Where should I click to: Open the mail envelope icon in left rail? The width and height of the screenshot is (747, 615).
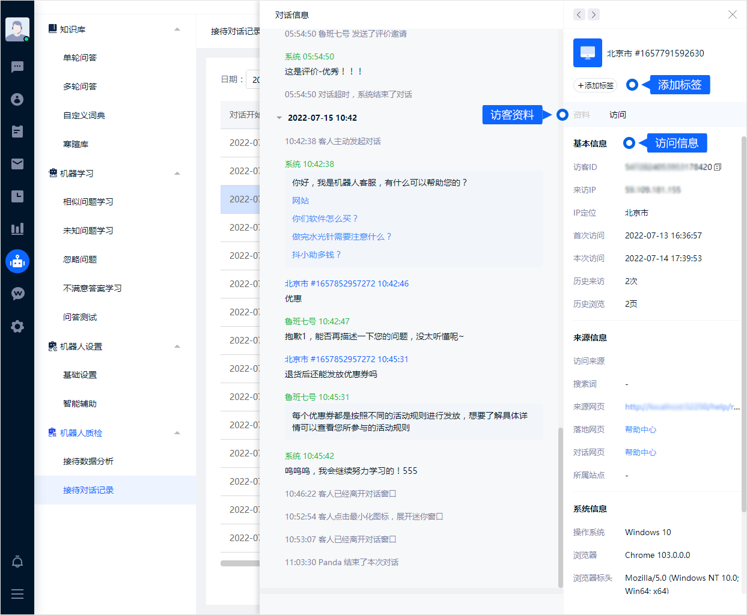17,164
